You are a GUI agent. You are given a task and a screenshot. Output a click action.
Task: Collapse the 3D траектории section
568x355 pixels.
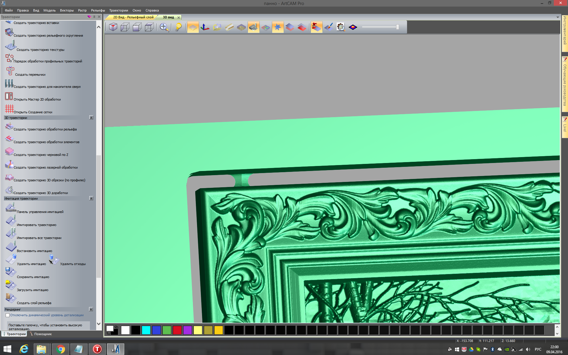tap(91, 118)
